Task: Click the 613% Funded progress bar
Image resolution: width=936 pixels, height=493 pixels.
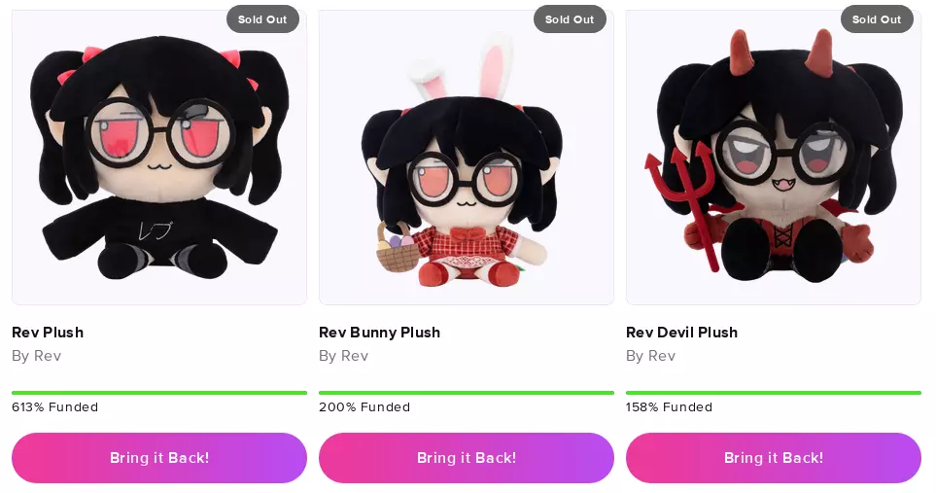Action: pos(159,393)
